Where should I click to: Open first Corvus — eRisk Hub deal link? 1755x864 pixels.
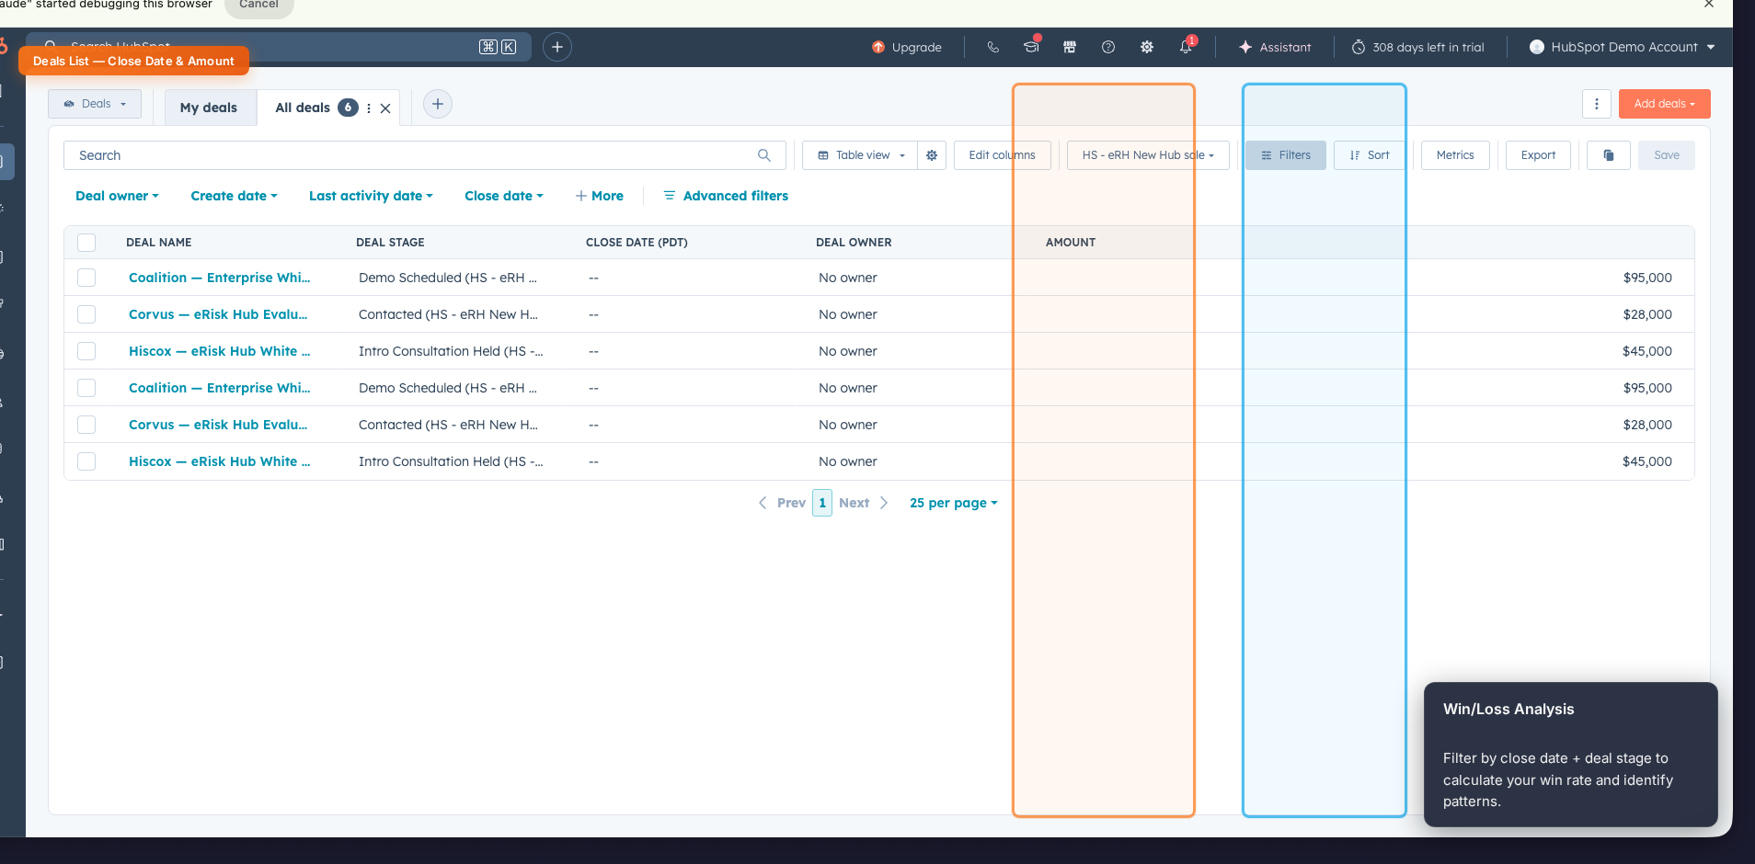(x=218, y=314)
